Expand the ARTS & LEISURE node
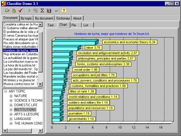 coord(11,114)
